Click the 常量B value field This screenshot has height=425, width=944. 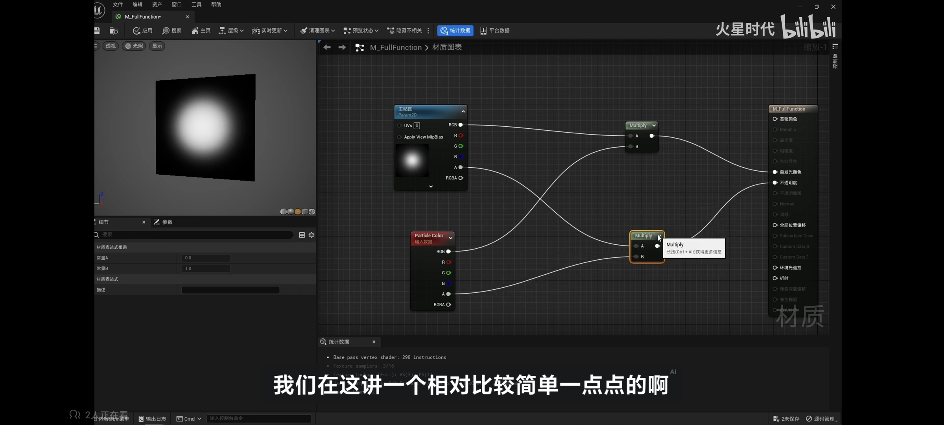pyautogui.click(x=206, y=269)
